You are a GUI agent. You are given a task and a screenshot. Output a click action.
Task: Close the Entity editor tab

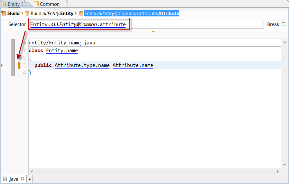click(23, 4)
